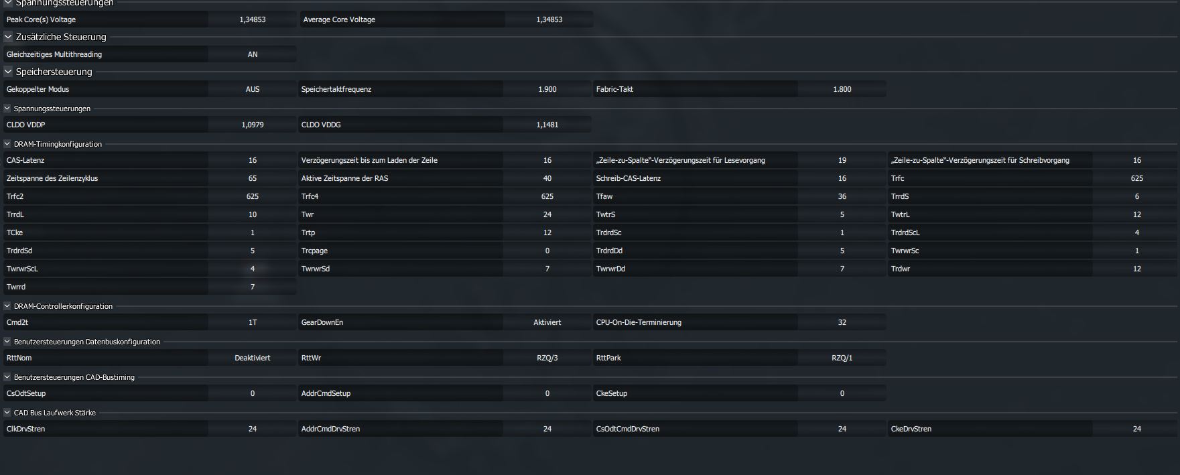Screen dimensions: 1180x475
Task: Edit the Fabric-Takt 1.800 value
Action: tap(842, 89)
